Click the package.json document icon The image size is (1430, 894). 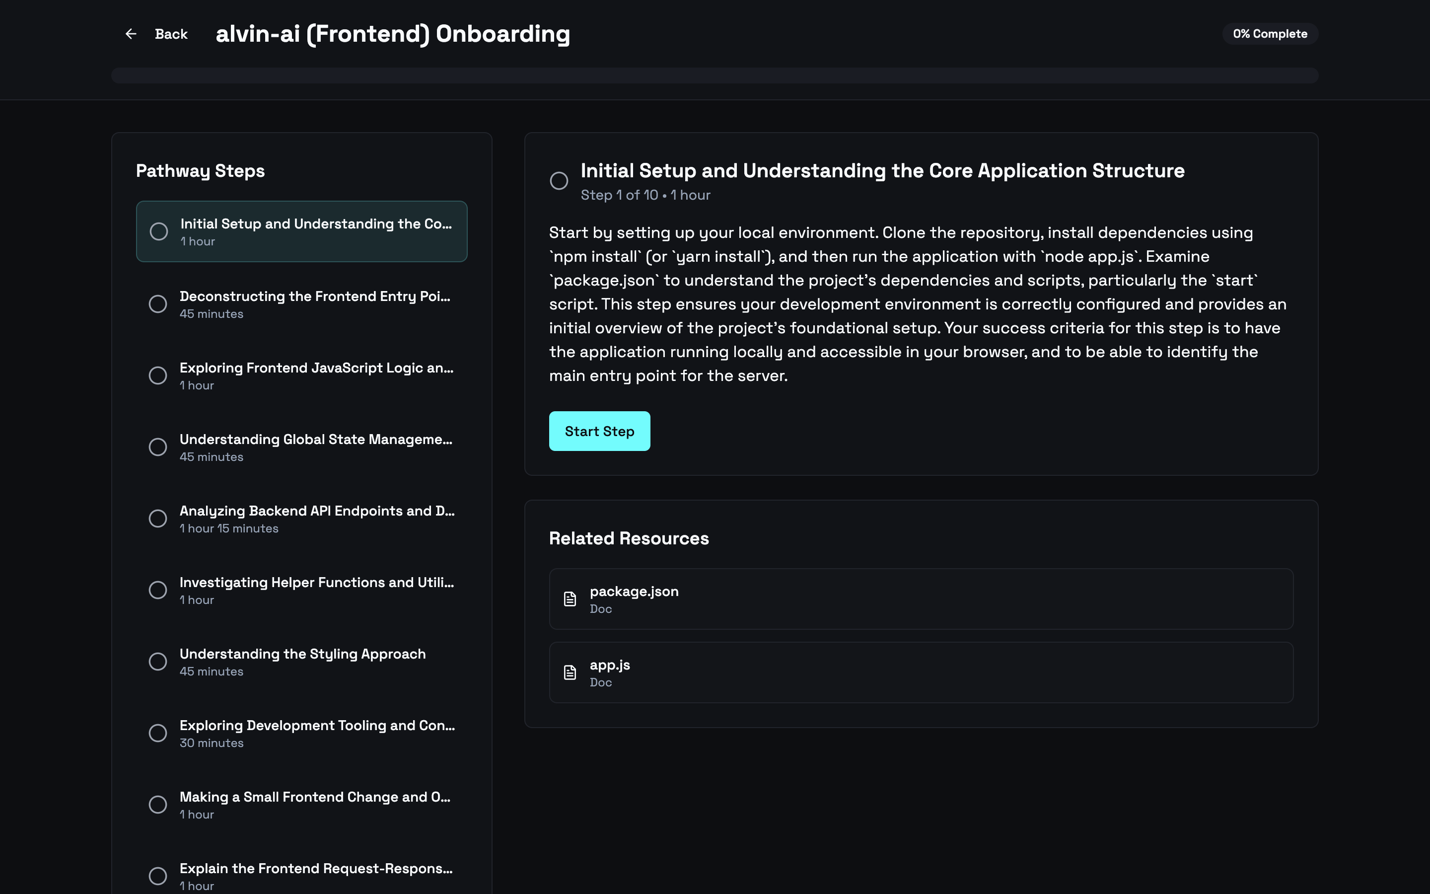point(570,599)
